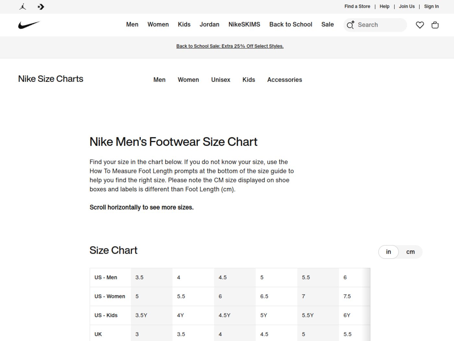Open the Sale navigation menu
Screen dimensions: 454x341
pos(328,24)
